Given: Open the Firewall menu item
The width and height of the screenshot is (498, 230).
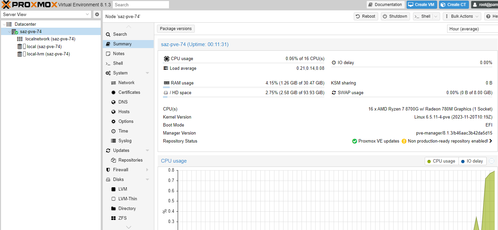Looking at the screenshot, I should (x=128, y=170).
